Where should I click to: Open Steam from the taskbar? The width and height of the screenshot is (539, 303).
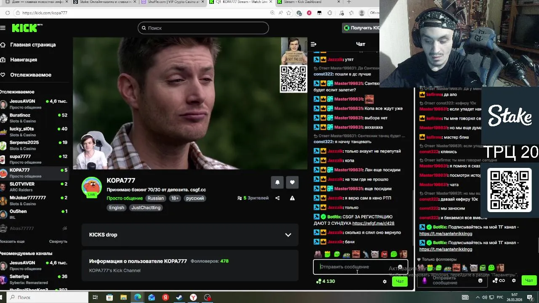pyautogui.click(x=179, y=298)
